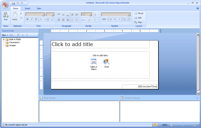Switch to the Insert ribbon tab

pyautogui.click(x=27, y=8)
